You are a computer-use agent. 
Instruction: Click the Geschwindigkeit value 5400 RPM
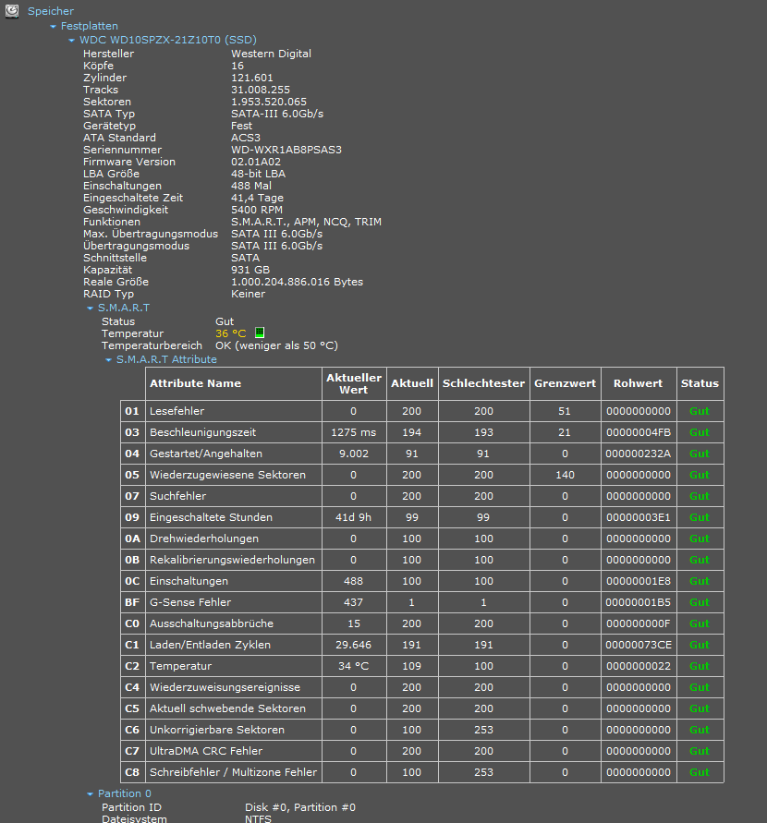[257, 210]
